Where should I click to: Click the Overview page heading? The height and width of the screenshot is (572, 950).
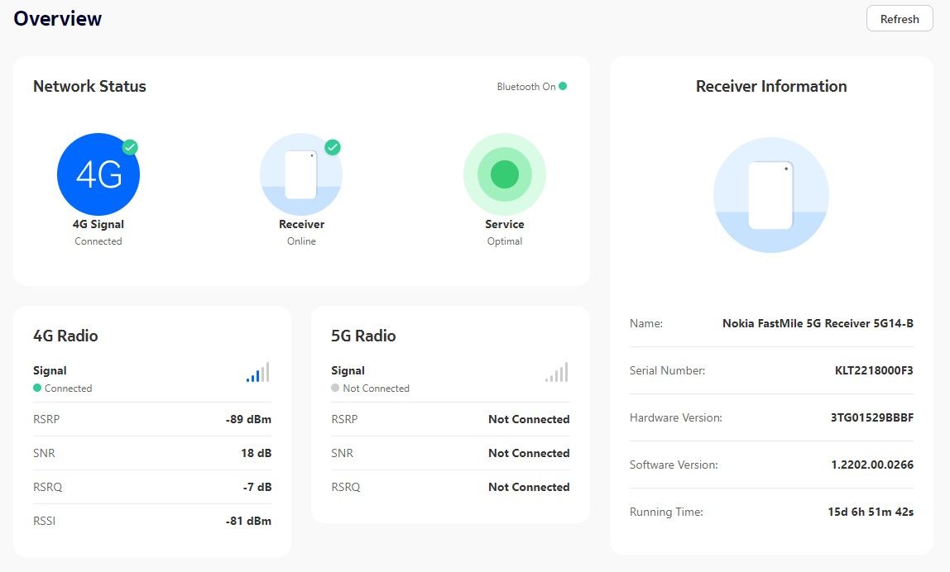(58, 19)
